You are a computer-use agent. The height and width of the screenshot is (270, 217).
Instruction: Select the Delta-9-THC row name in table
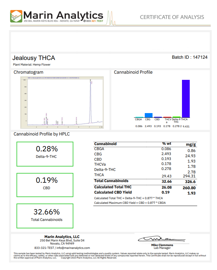(105, 170)
